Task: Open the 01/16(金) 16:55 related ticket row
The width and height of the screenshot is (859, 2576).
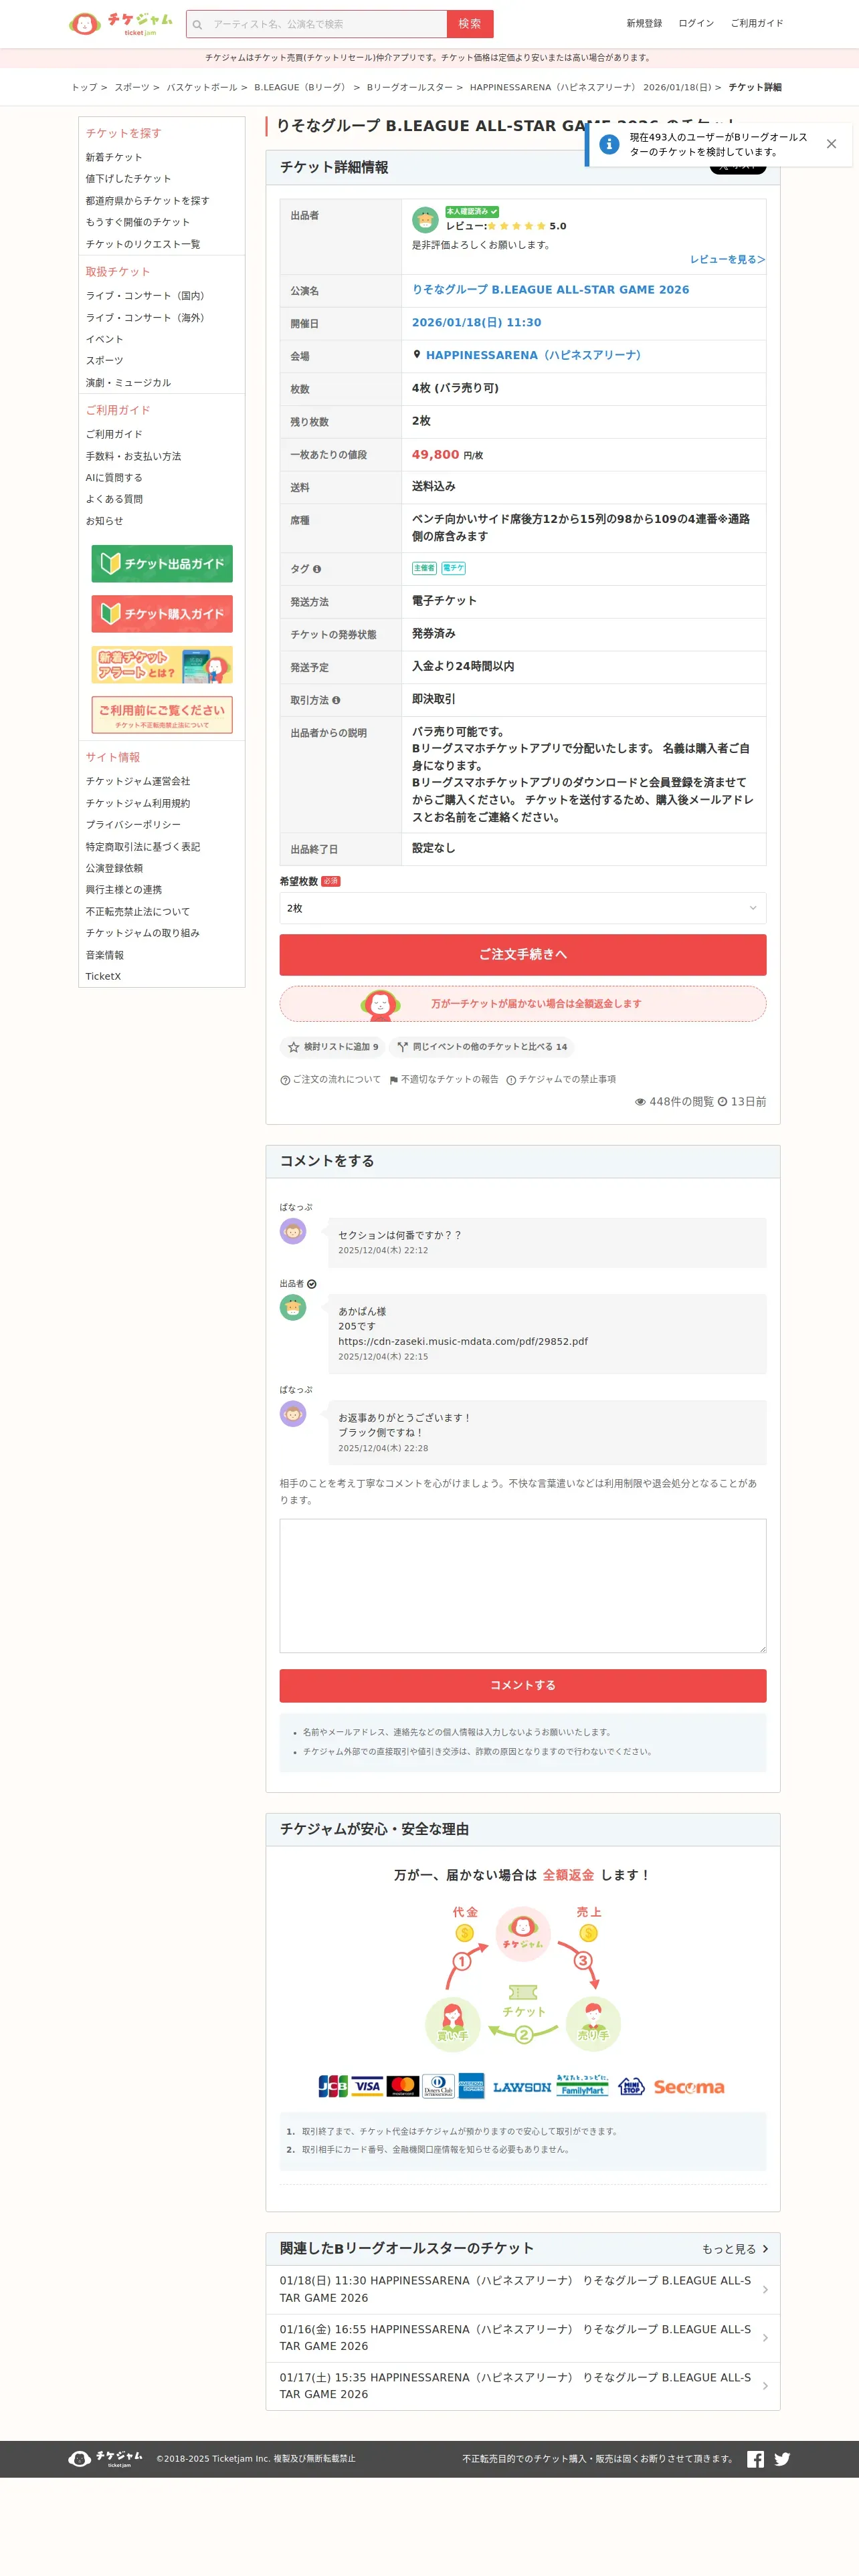Action: pos(523,2338)
